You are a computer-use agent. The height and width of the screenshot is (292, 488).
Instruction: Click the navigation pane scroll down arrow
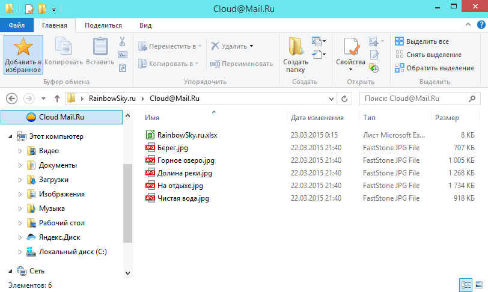(x=127, y=273)
